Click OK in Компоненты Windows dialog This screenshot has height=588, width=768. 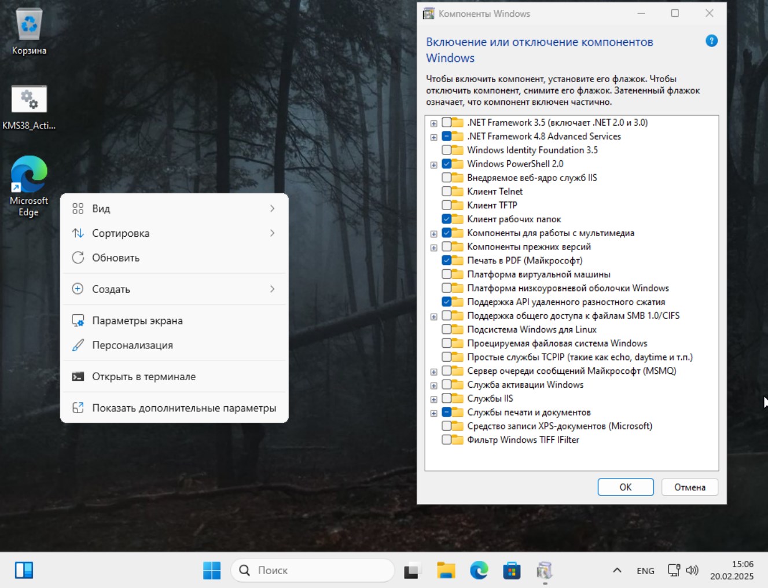(x=626, y=487)
